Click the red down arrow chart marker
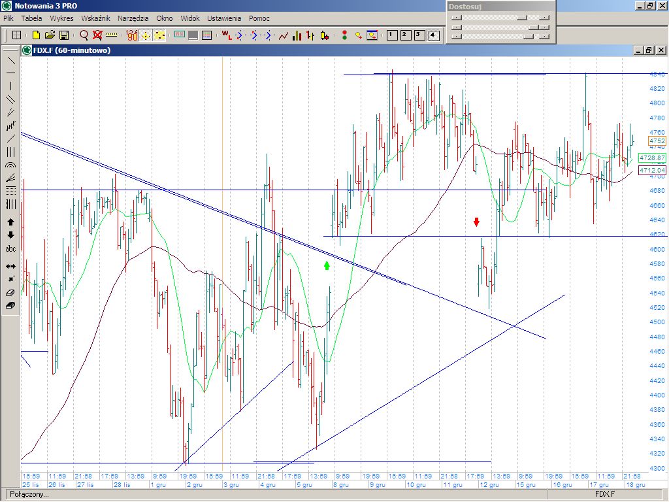The image size is (669, 502). 476,222
